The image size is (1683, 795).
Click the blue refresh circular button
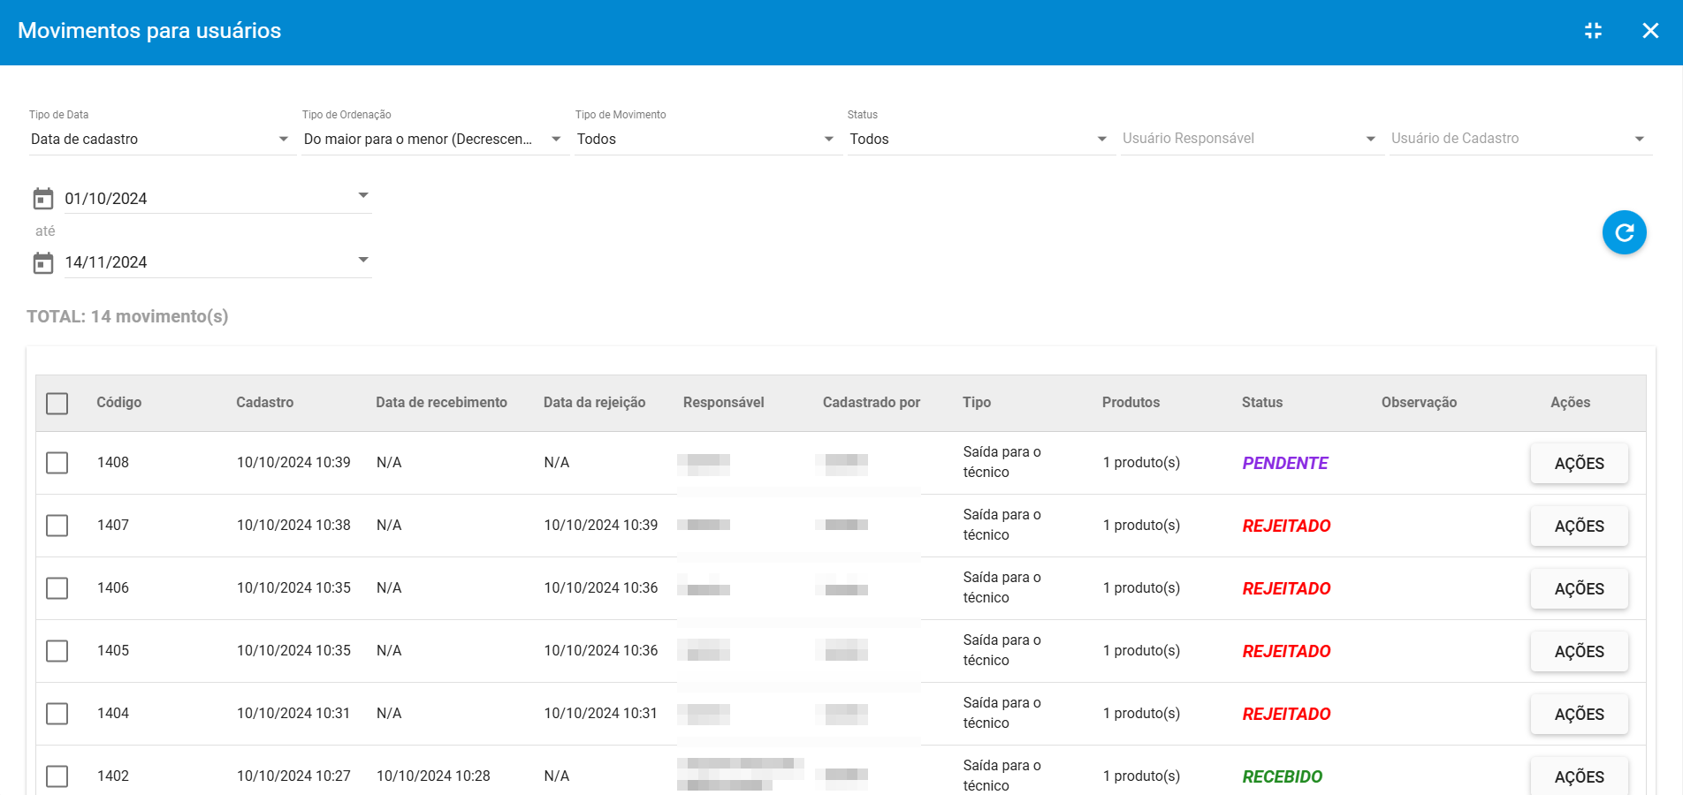tap(1624, 232)
